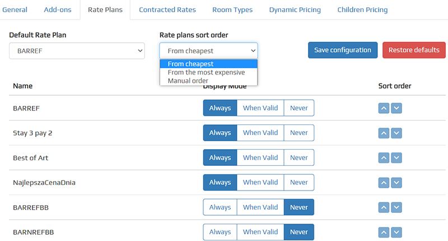The height and width of the screenshot is (241, 448).
Task: Move Stay 3 pay 2 up
Action: pos(384,133)
